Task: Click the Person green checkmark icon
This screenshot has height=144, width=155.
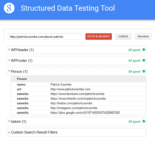Action: coord(144,71)
